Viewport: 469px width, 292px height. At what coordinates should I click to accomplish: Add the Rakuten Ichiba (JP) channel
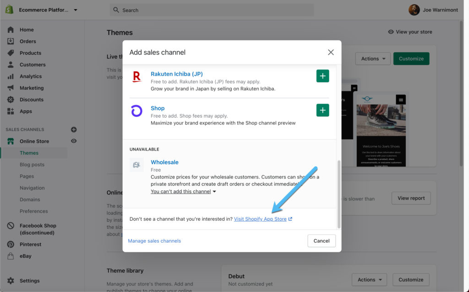[x=323, y=76]
